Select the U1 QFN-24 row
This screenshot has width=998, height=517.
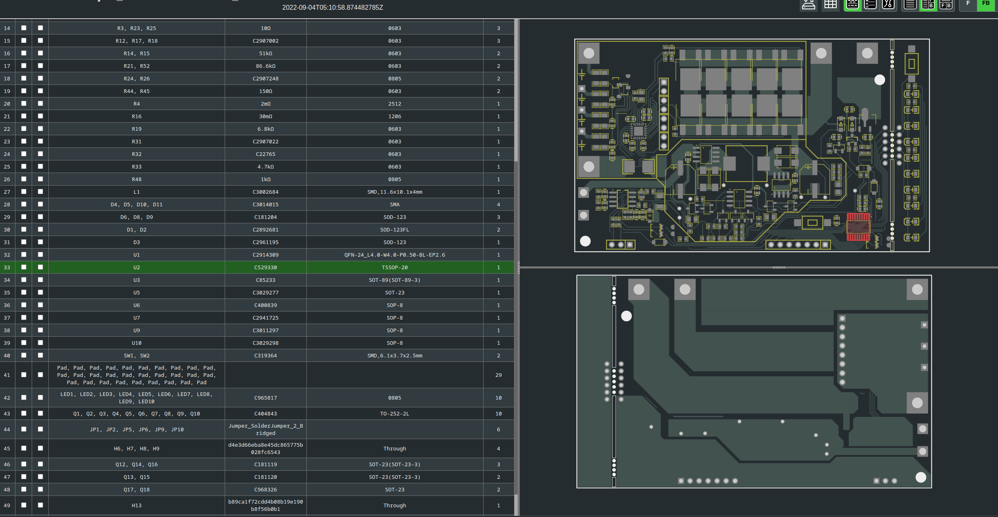(137, 255)
